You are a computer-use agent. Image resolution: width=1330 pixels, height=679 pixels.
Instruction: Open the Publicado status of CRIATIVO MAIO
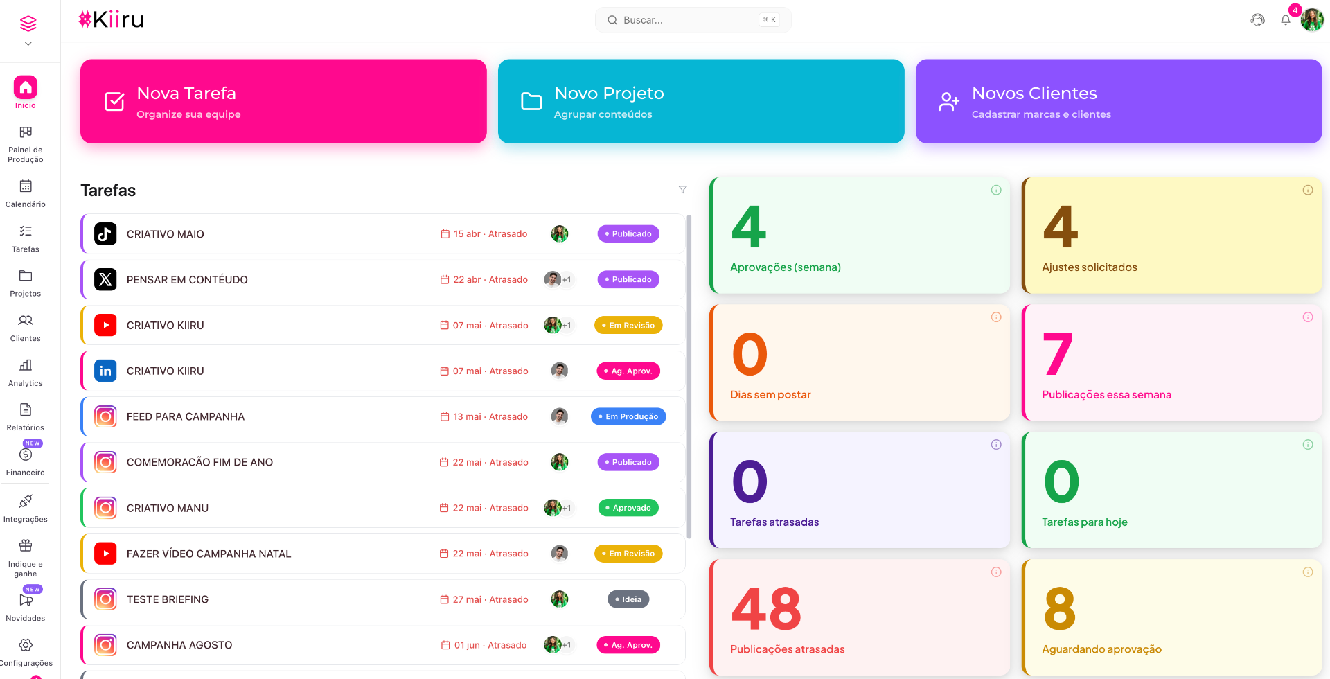(x=628, y=234)
